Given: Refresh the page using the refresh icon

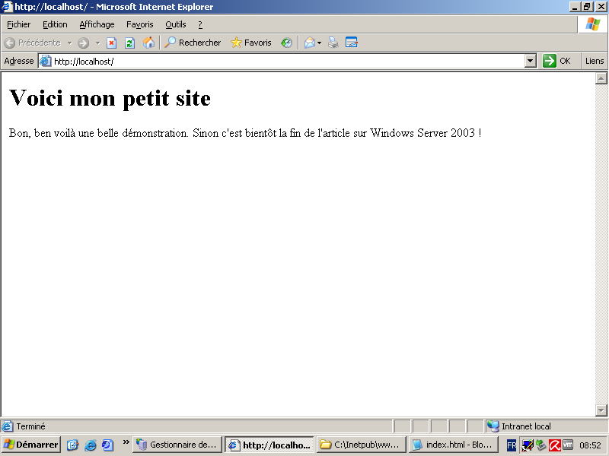Looking at the screenshot, I should (x=129, y=43).
